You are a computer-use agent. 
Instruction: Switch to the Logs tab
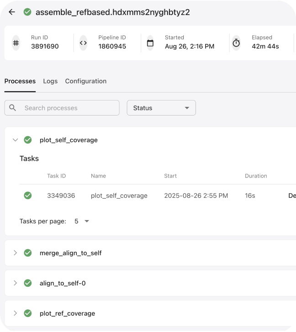50,81
